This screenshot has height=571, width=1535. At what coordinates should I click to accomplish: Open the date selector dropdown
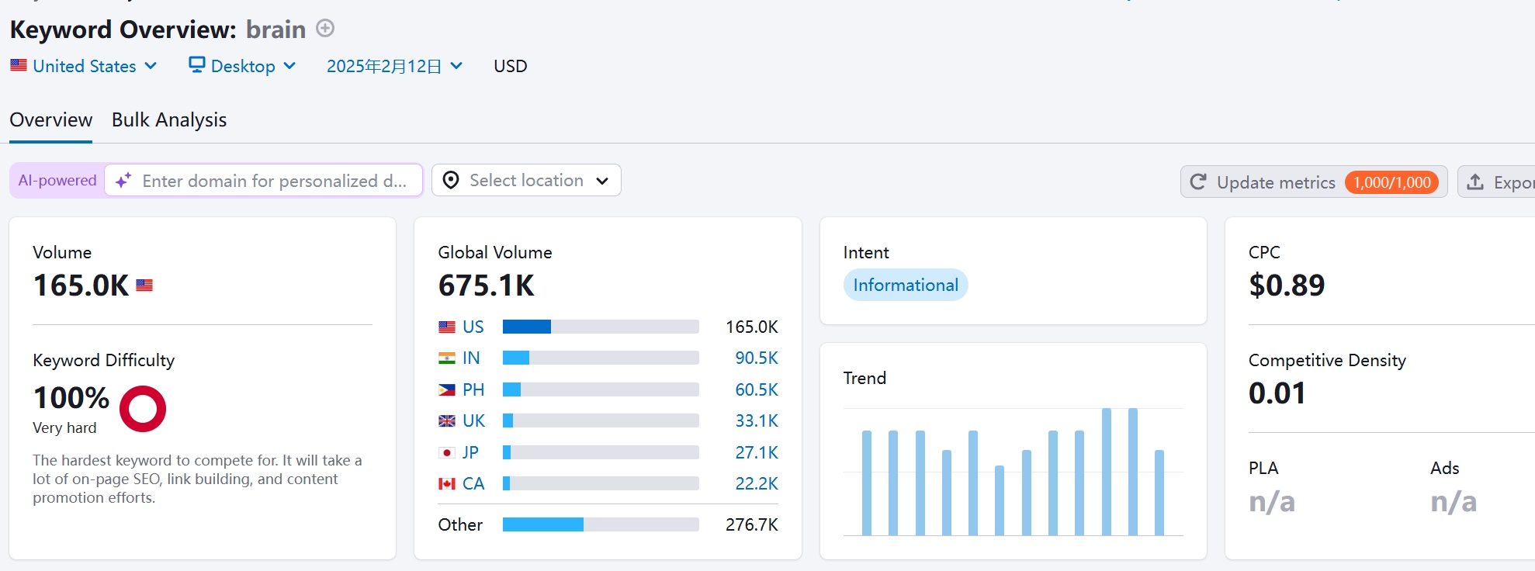point(394,66)
